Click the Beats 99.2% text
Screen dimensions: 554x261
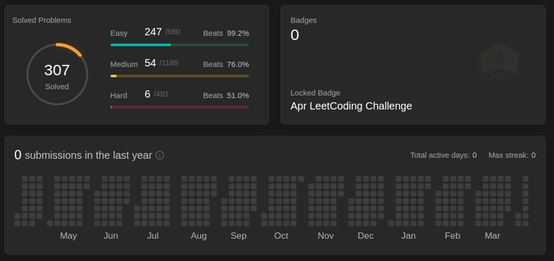coord(225,33)
